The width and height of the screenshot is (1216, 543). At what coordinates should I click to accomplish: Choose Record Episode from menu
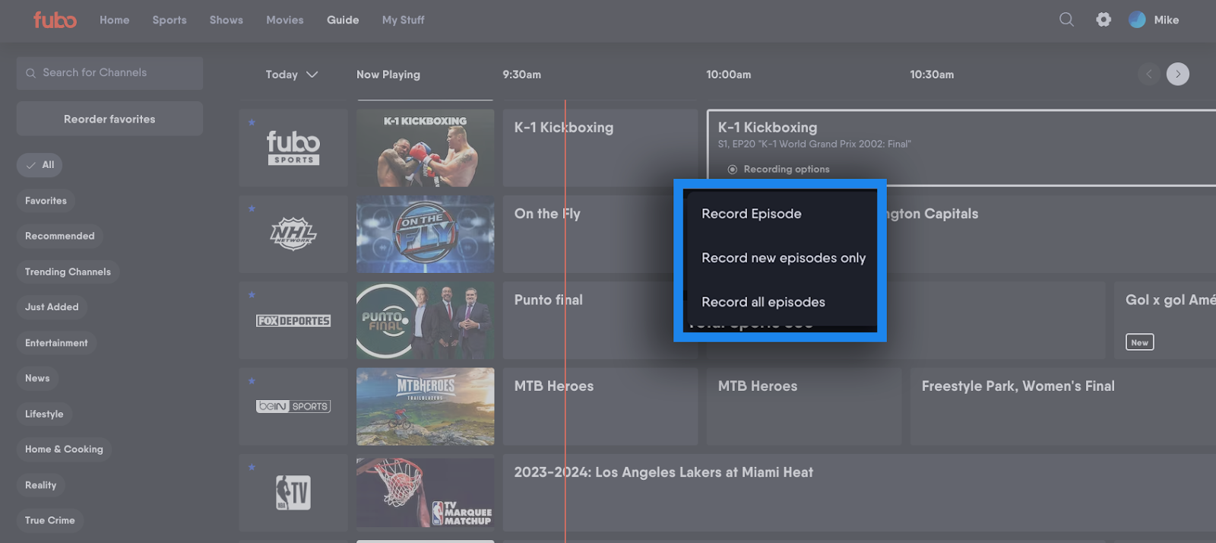pos(751,214)
